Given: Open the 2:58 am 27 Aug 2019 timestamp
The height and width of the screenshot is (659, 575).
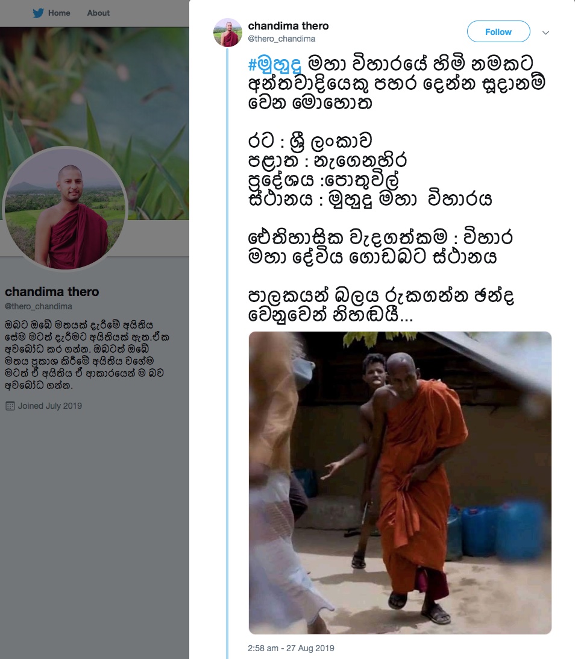Looking at the screenshot, I should click(x=291, y=648).
